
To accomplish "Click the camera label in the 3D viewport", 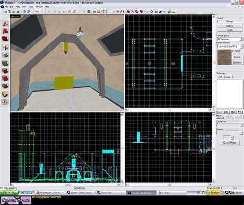I will (15, 17).
